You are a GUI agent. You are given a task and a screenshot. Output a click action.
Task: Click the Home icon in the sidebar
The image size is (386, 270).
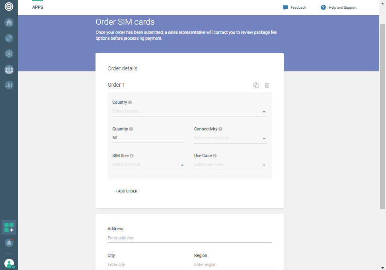click(9, 23)
